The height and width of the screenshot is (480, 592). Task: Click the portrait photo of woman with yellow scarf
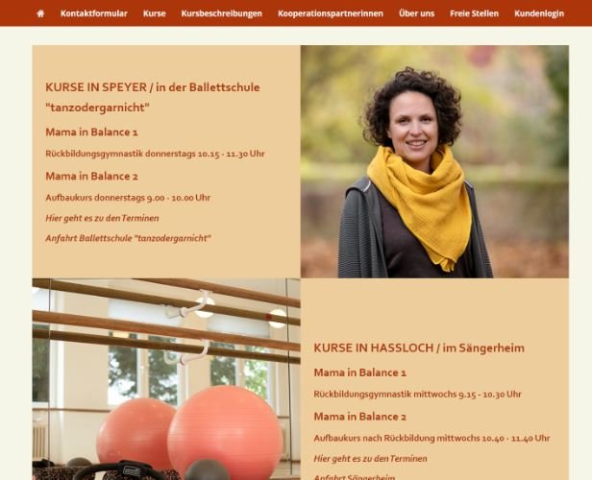coord(434,161)
